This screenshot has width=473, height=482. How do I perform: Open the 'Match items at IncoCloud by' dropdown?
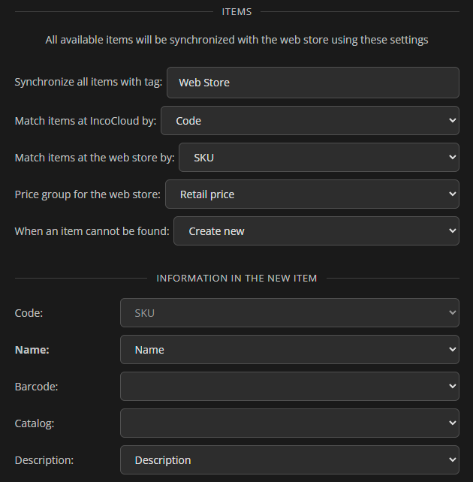pos(310,120)
